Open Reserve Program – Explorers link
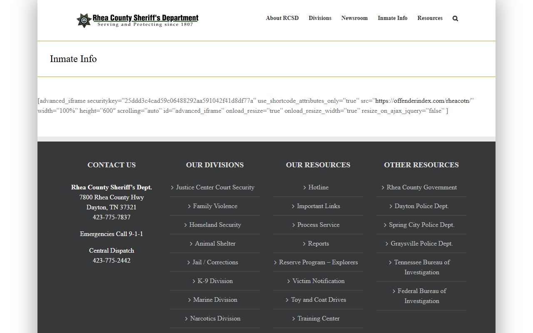Image resolution: width=533 pixels, height=333 pixels. click(318, 262)
